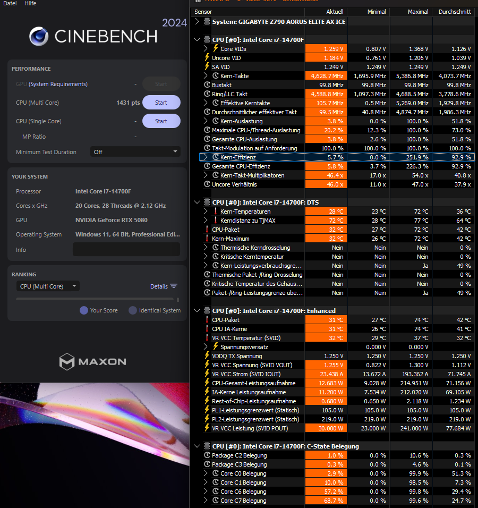This screenshot has width=478, height=508.
Task: Click the Bustakt clock icon
Action: tap(207, 85)
